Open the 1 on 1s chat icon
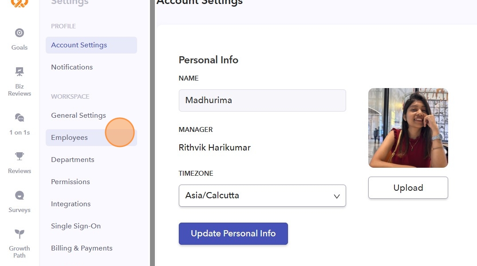The image size is (477, 266). click(20, 118)
